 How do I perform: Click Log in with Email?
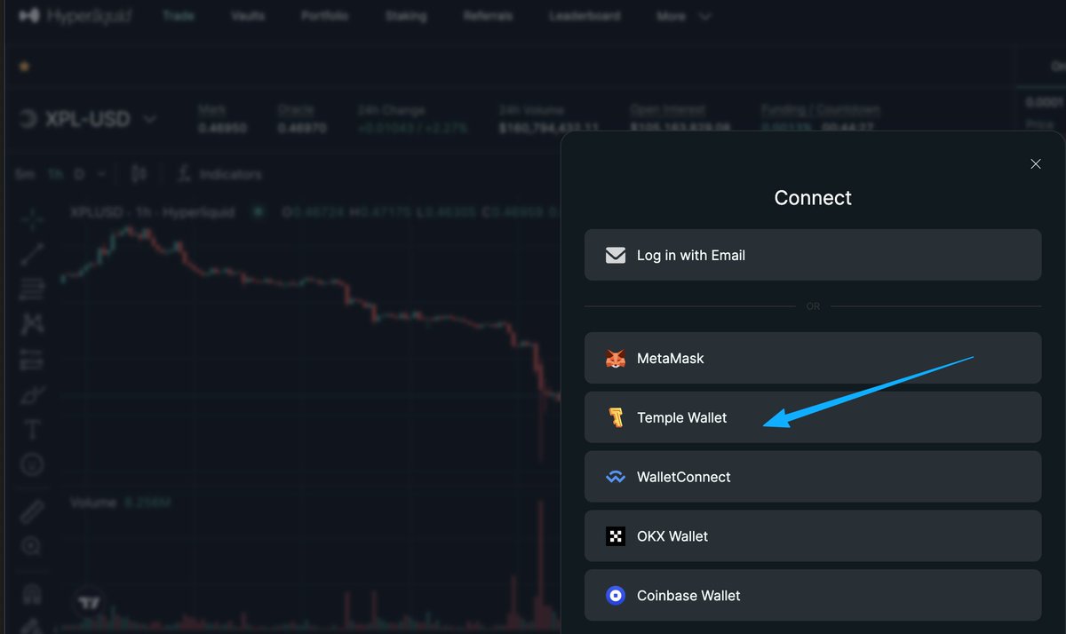[812, 255]
